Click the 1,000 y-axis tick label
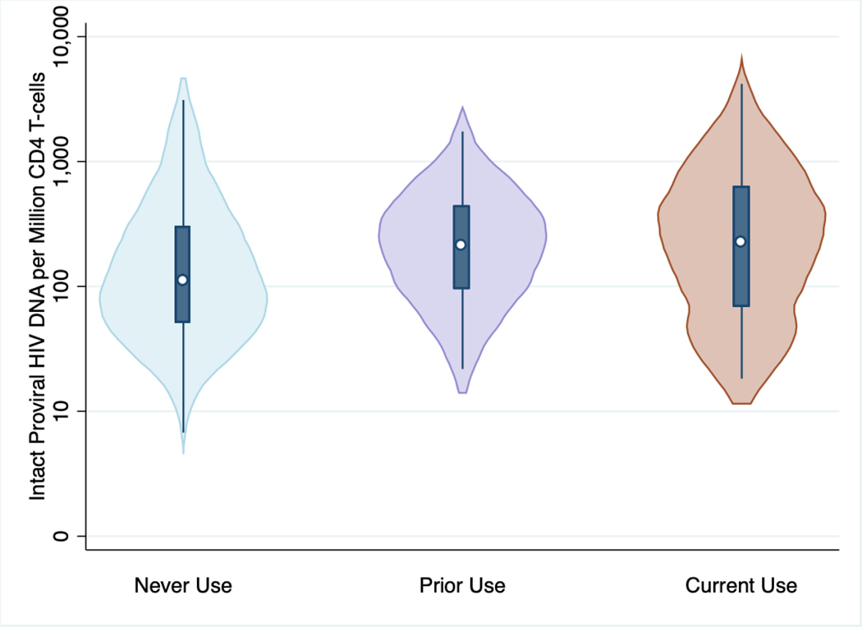862x627 pixels. 63,162
